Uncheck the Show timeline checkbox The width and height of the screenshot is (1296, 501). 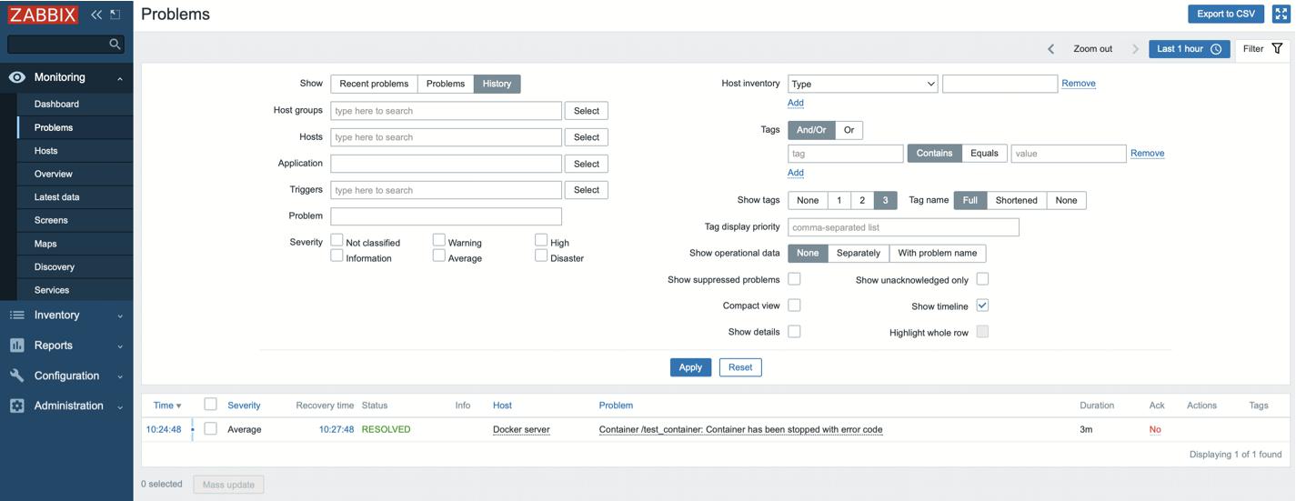[x=982, y=306]
